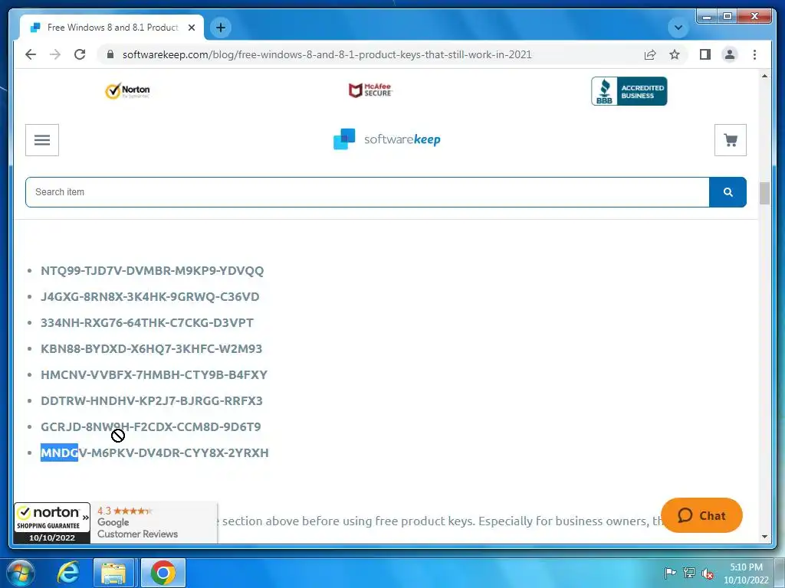Open Google Customer Reviews rating
Screen dimensions: 785x588
(153, 522)
